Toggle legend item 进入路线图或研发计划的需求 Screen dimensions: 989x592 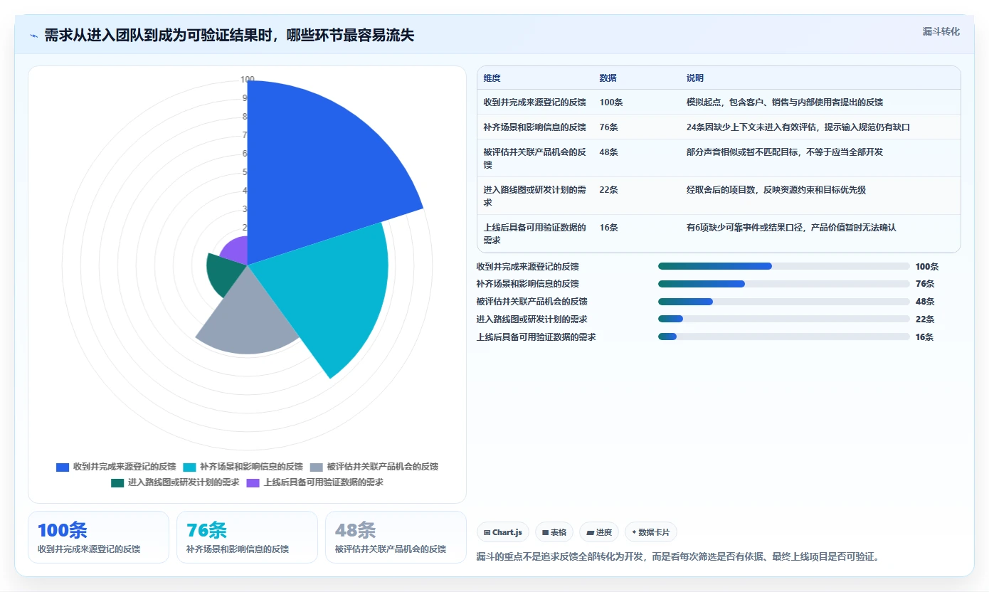click(175, 482)
